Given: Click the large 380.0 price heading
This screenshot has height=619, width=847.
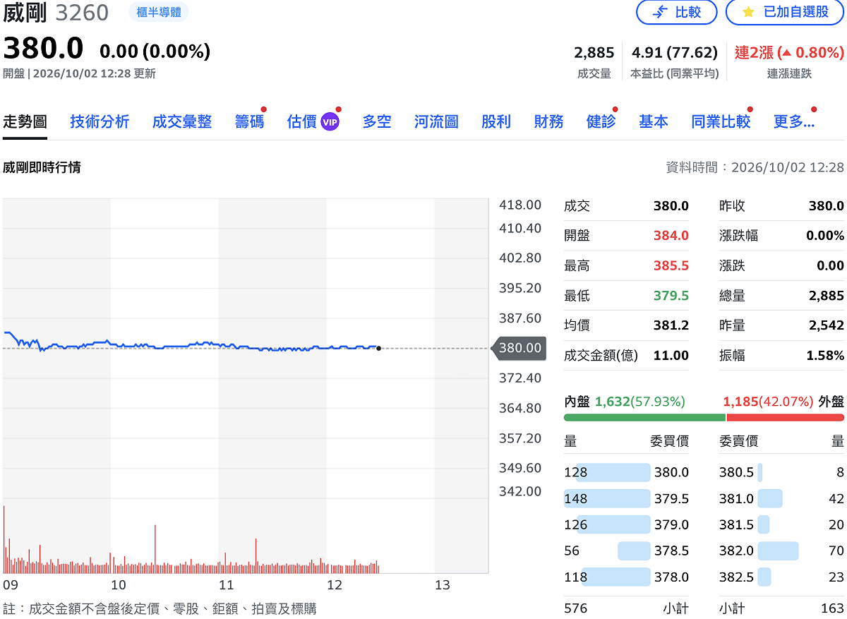Looking at the screenshot, I should (43, 48).
